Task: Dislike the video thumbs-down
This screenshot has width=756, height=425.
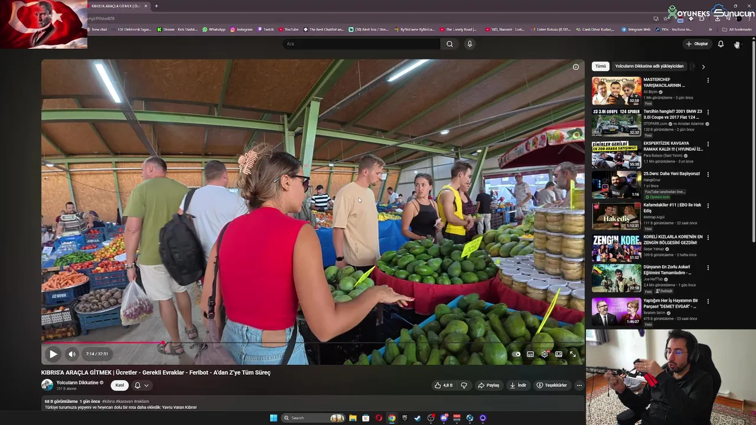Action: pyautogui.click(x=464, y=385)
